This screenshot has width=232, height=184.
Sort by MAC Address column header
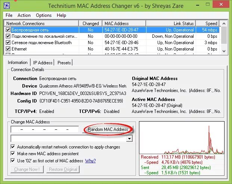[x=124, y=24]
